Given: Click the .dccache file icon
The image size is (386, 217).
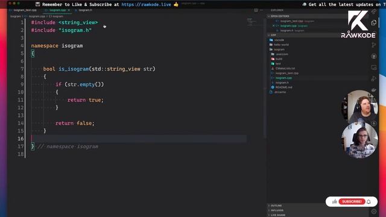Looking at the screenshot, I should pyautogui.click(x=271, y=92).
